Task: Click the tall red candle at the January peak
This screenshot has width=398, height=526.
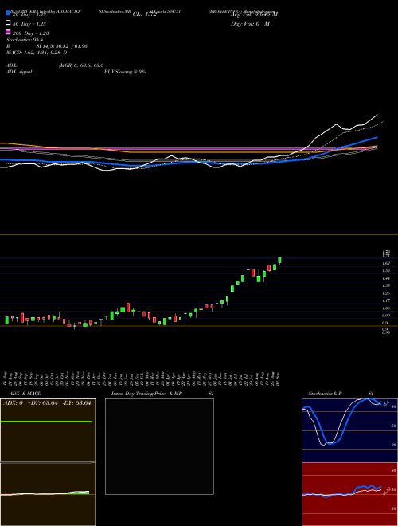Action: (x=128, y=308)
